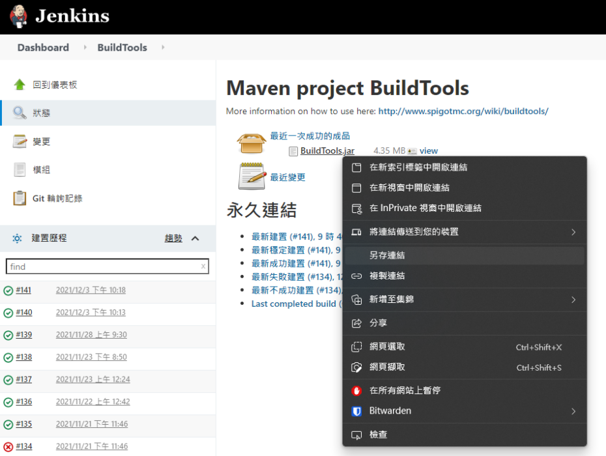Click the image icon before view link

tap(412, 151)
